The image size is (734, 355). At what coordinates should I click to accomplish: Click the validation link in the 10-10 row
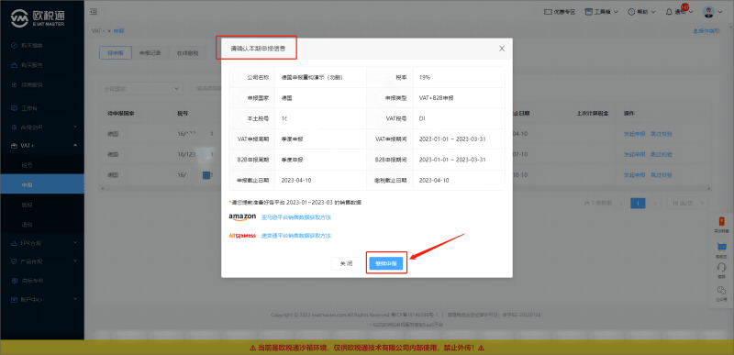pos(662,175)
